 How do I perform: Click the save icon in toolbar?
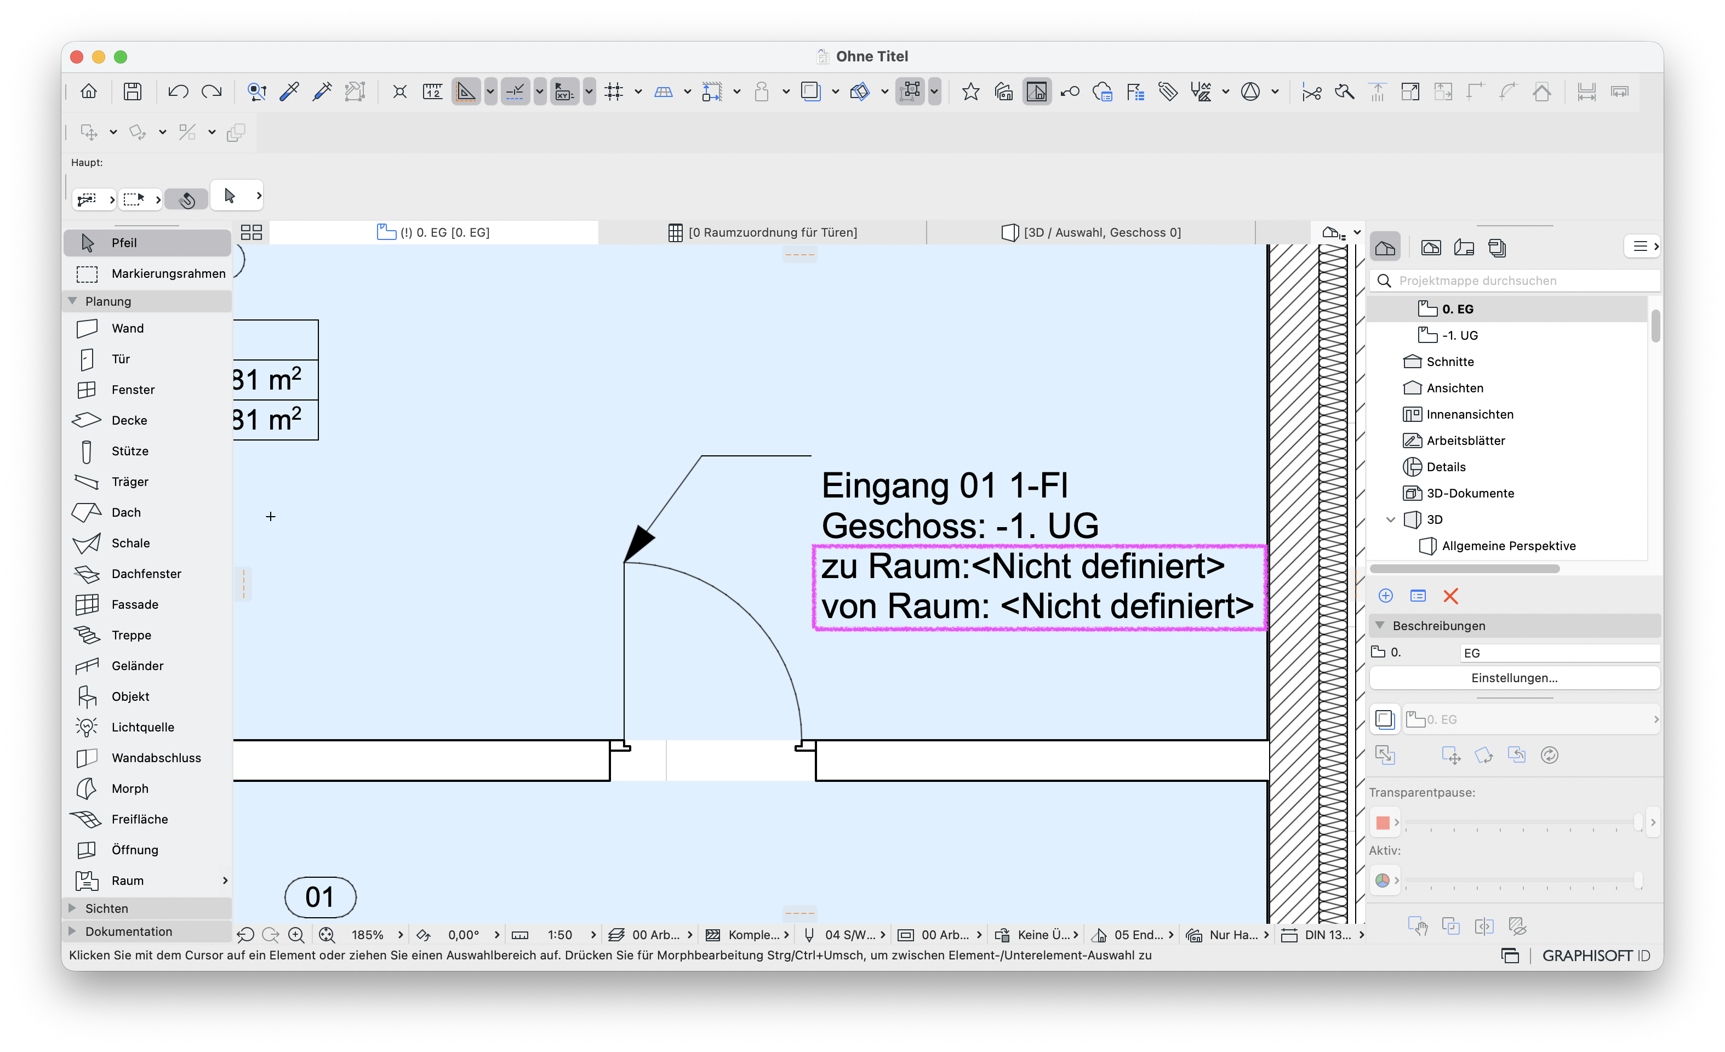[132, 91]
